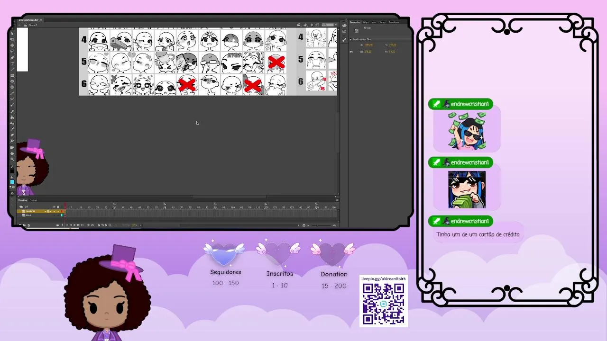
Task: Click the pixel sunglasses emote in chat
Action: point(467,189)
